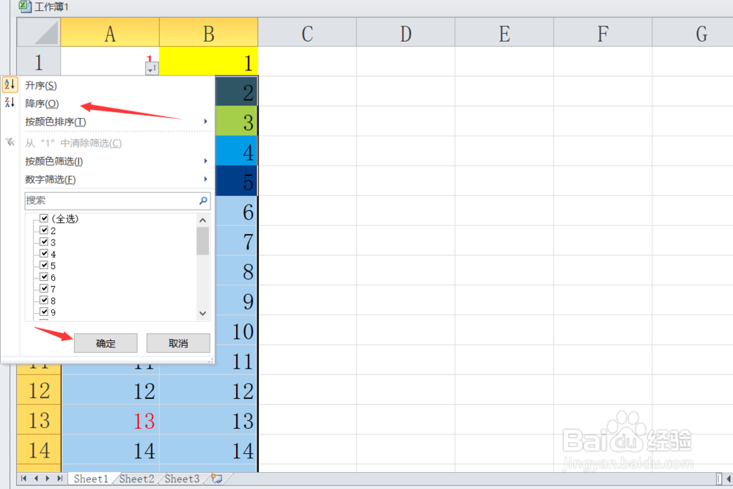Select row 1 header
733x489 pixels.
pyautogui.click(x=39, y=62)
